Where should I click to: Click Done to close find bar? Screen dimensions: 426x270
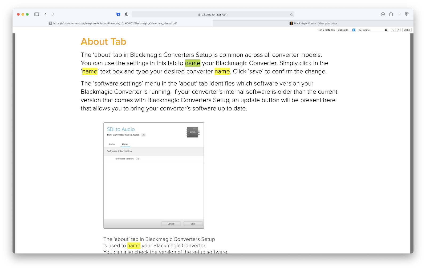[x=407, y=30]
